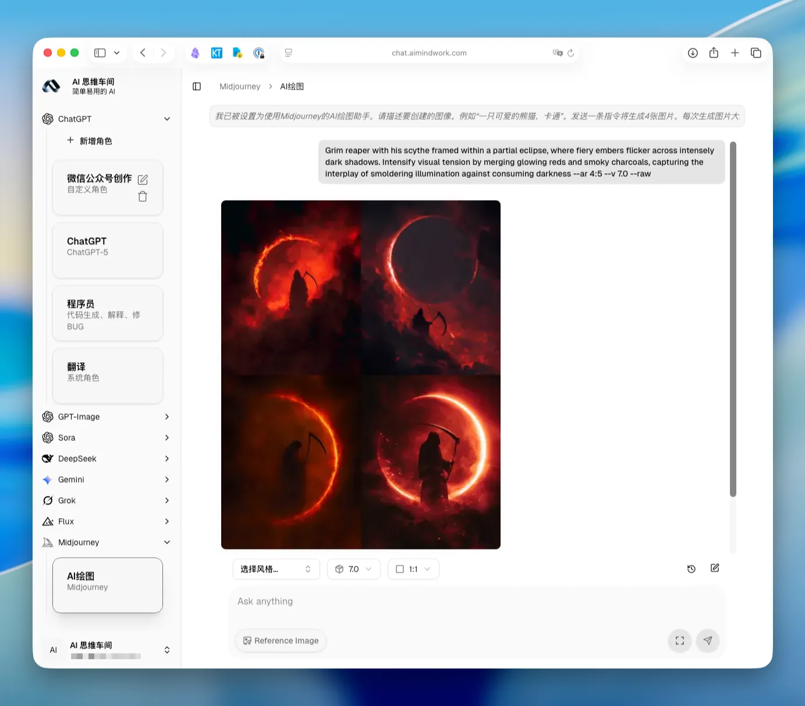Add a new role with 新增角色
Screen dimensions: 805x706
coord(90,141)
